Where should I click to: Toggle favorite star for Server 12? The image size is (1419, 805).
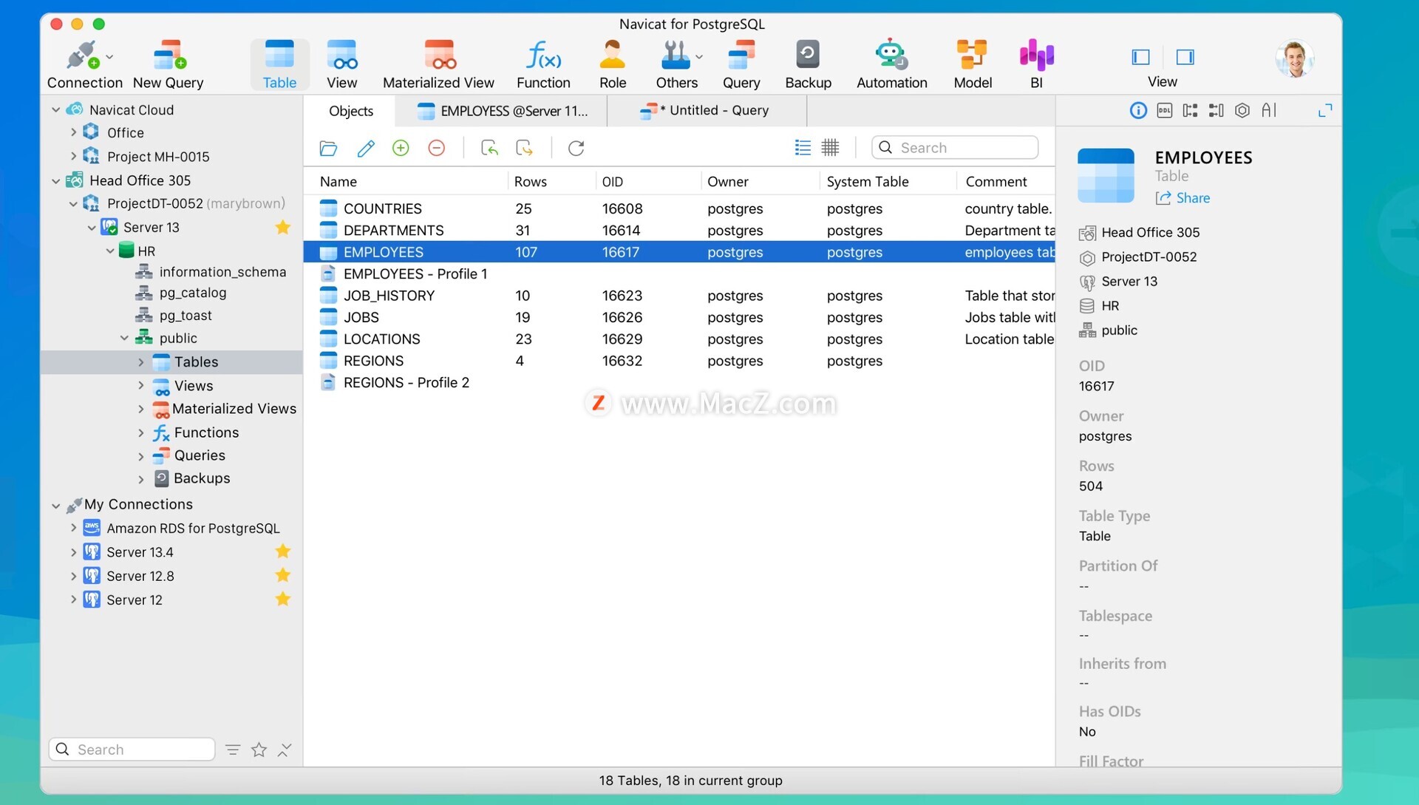pos(282,599)
